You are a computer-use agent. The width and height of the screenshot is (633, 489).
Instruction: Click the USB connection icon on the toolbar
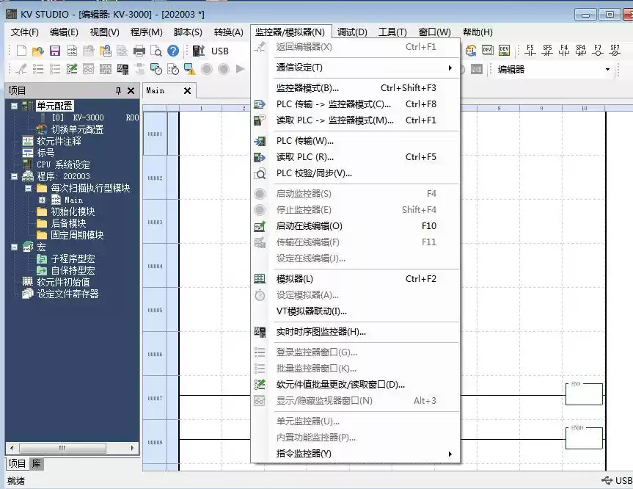pos(199,51)
